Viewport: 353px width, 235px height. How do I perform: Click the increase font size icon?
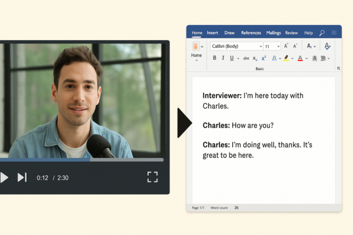click(x=286, y=46)
